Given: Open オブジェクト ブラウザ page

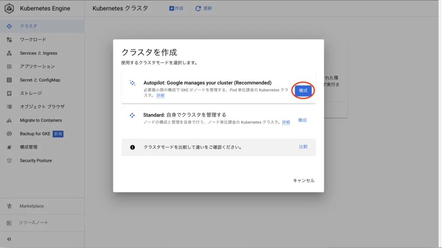Looking at the screenshot, I should point(42,107).
